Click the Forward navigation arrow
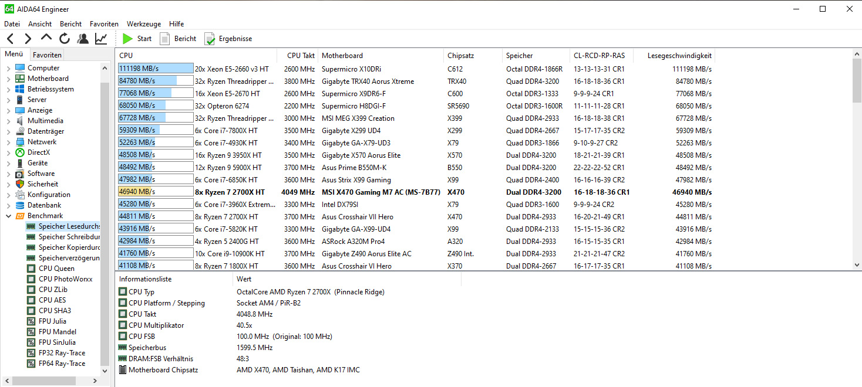Image resolution: width=862 pixels, height=387 pixels. coord(28,39)
